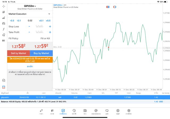Open the chart type candlestick icon
170x119 pixels.
pos(3,12)
